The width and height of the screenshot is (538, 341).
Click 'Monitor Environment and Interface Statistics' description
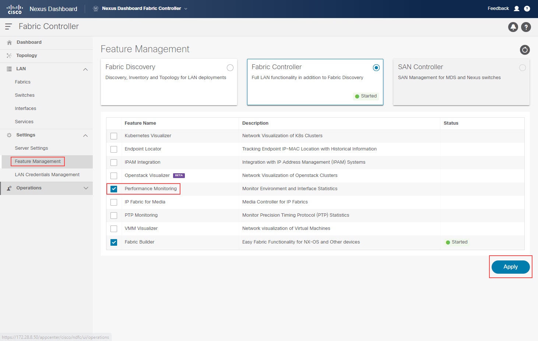click(290, 189)
